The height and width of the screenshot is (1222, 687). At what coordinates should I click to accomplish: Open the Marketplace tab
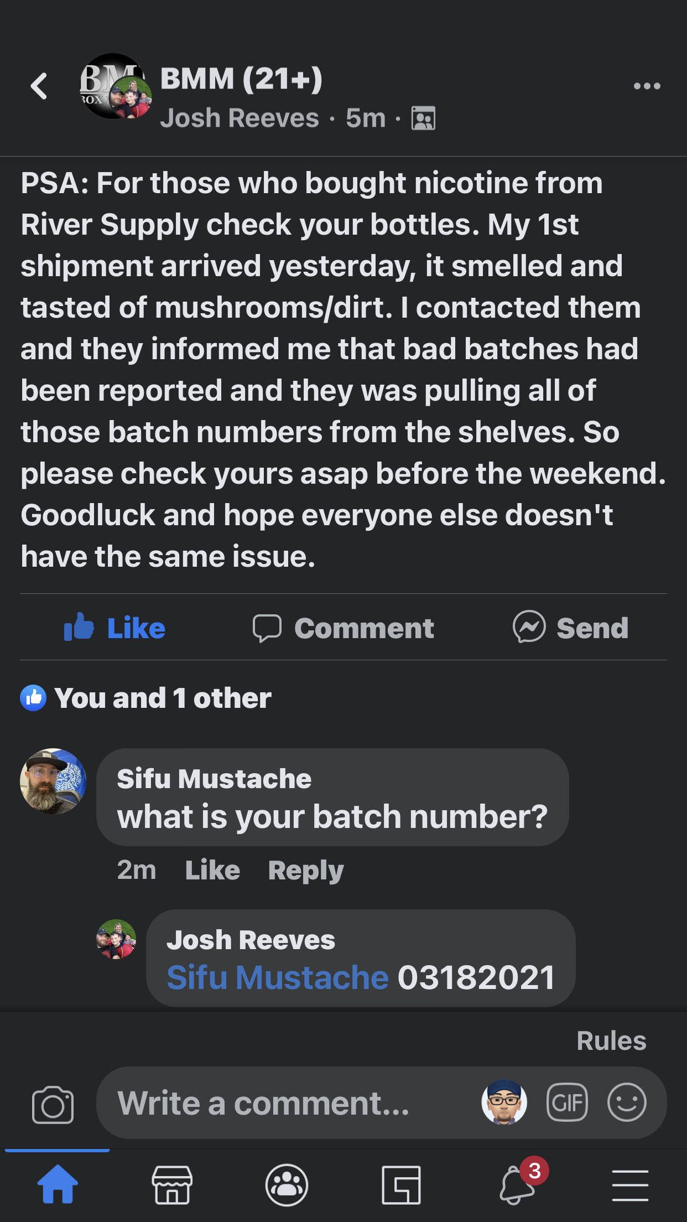(172, 1185)
